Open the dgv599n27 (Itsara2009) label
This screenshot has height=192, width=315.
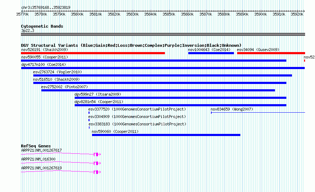(x=98, y=94)
